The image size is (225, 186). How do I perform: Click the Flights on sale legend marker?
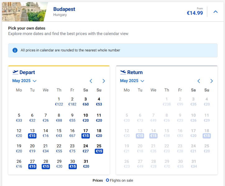tap(108, 180)
